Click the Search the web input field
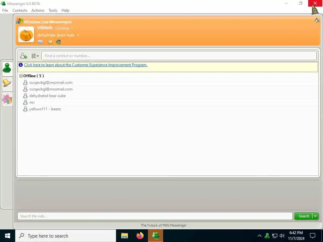The height and width of the screenshot is (242, 323). [x=155, y=216]
